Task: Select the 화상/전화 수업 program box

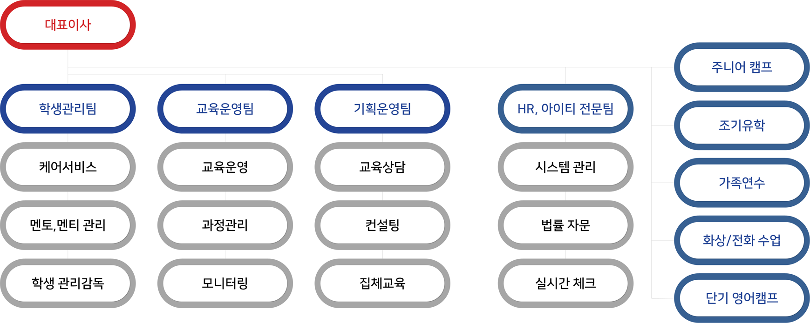Action: coord(742,240)
